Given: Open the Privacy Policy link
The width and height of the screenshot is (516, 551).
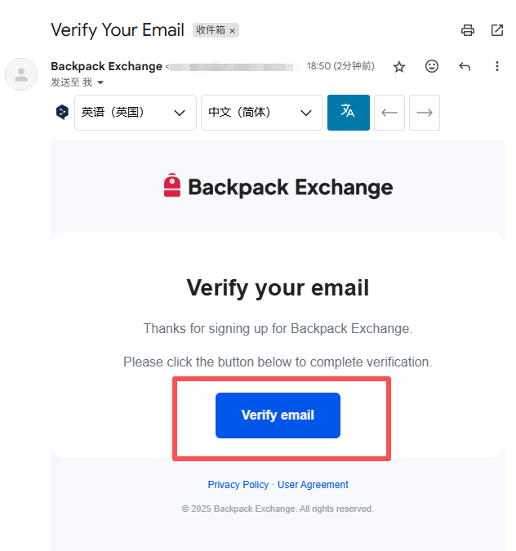Looking at the screenshot, I should pos(238,485).
